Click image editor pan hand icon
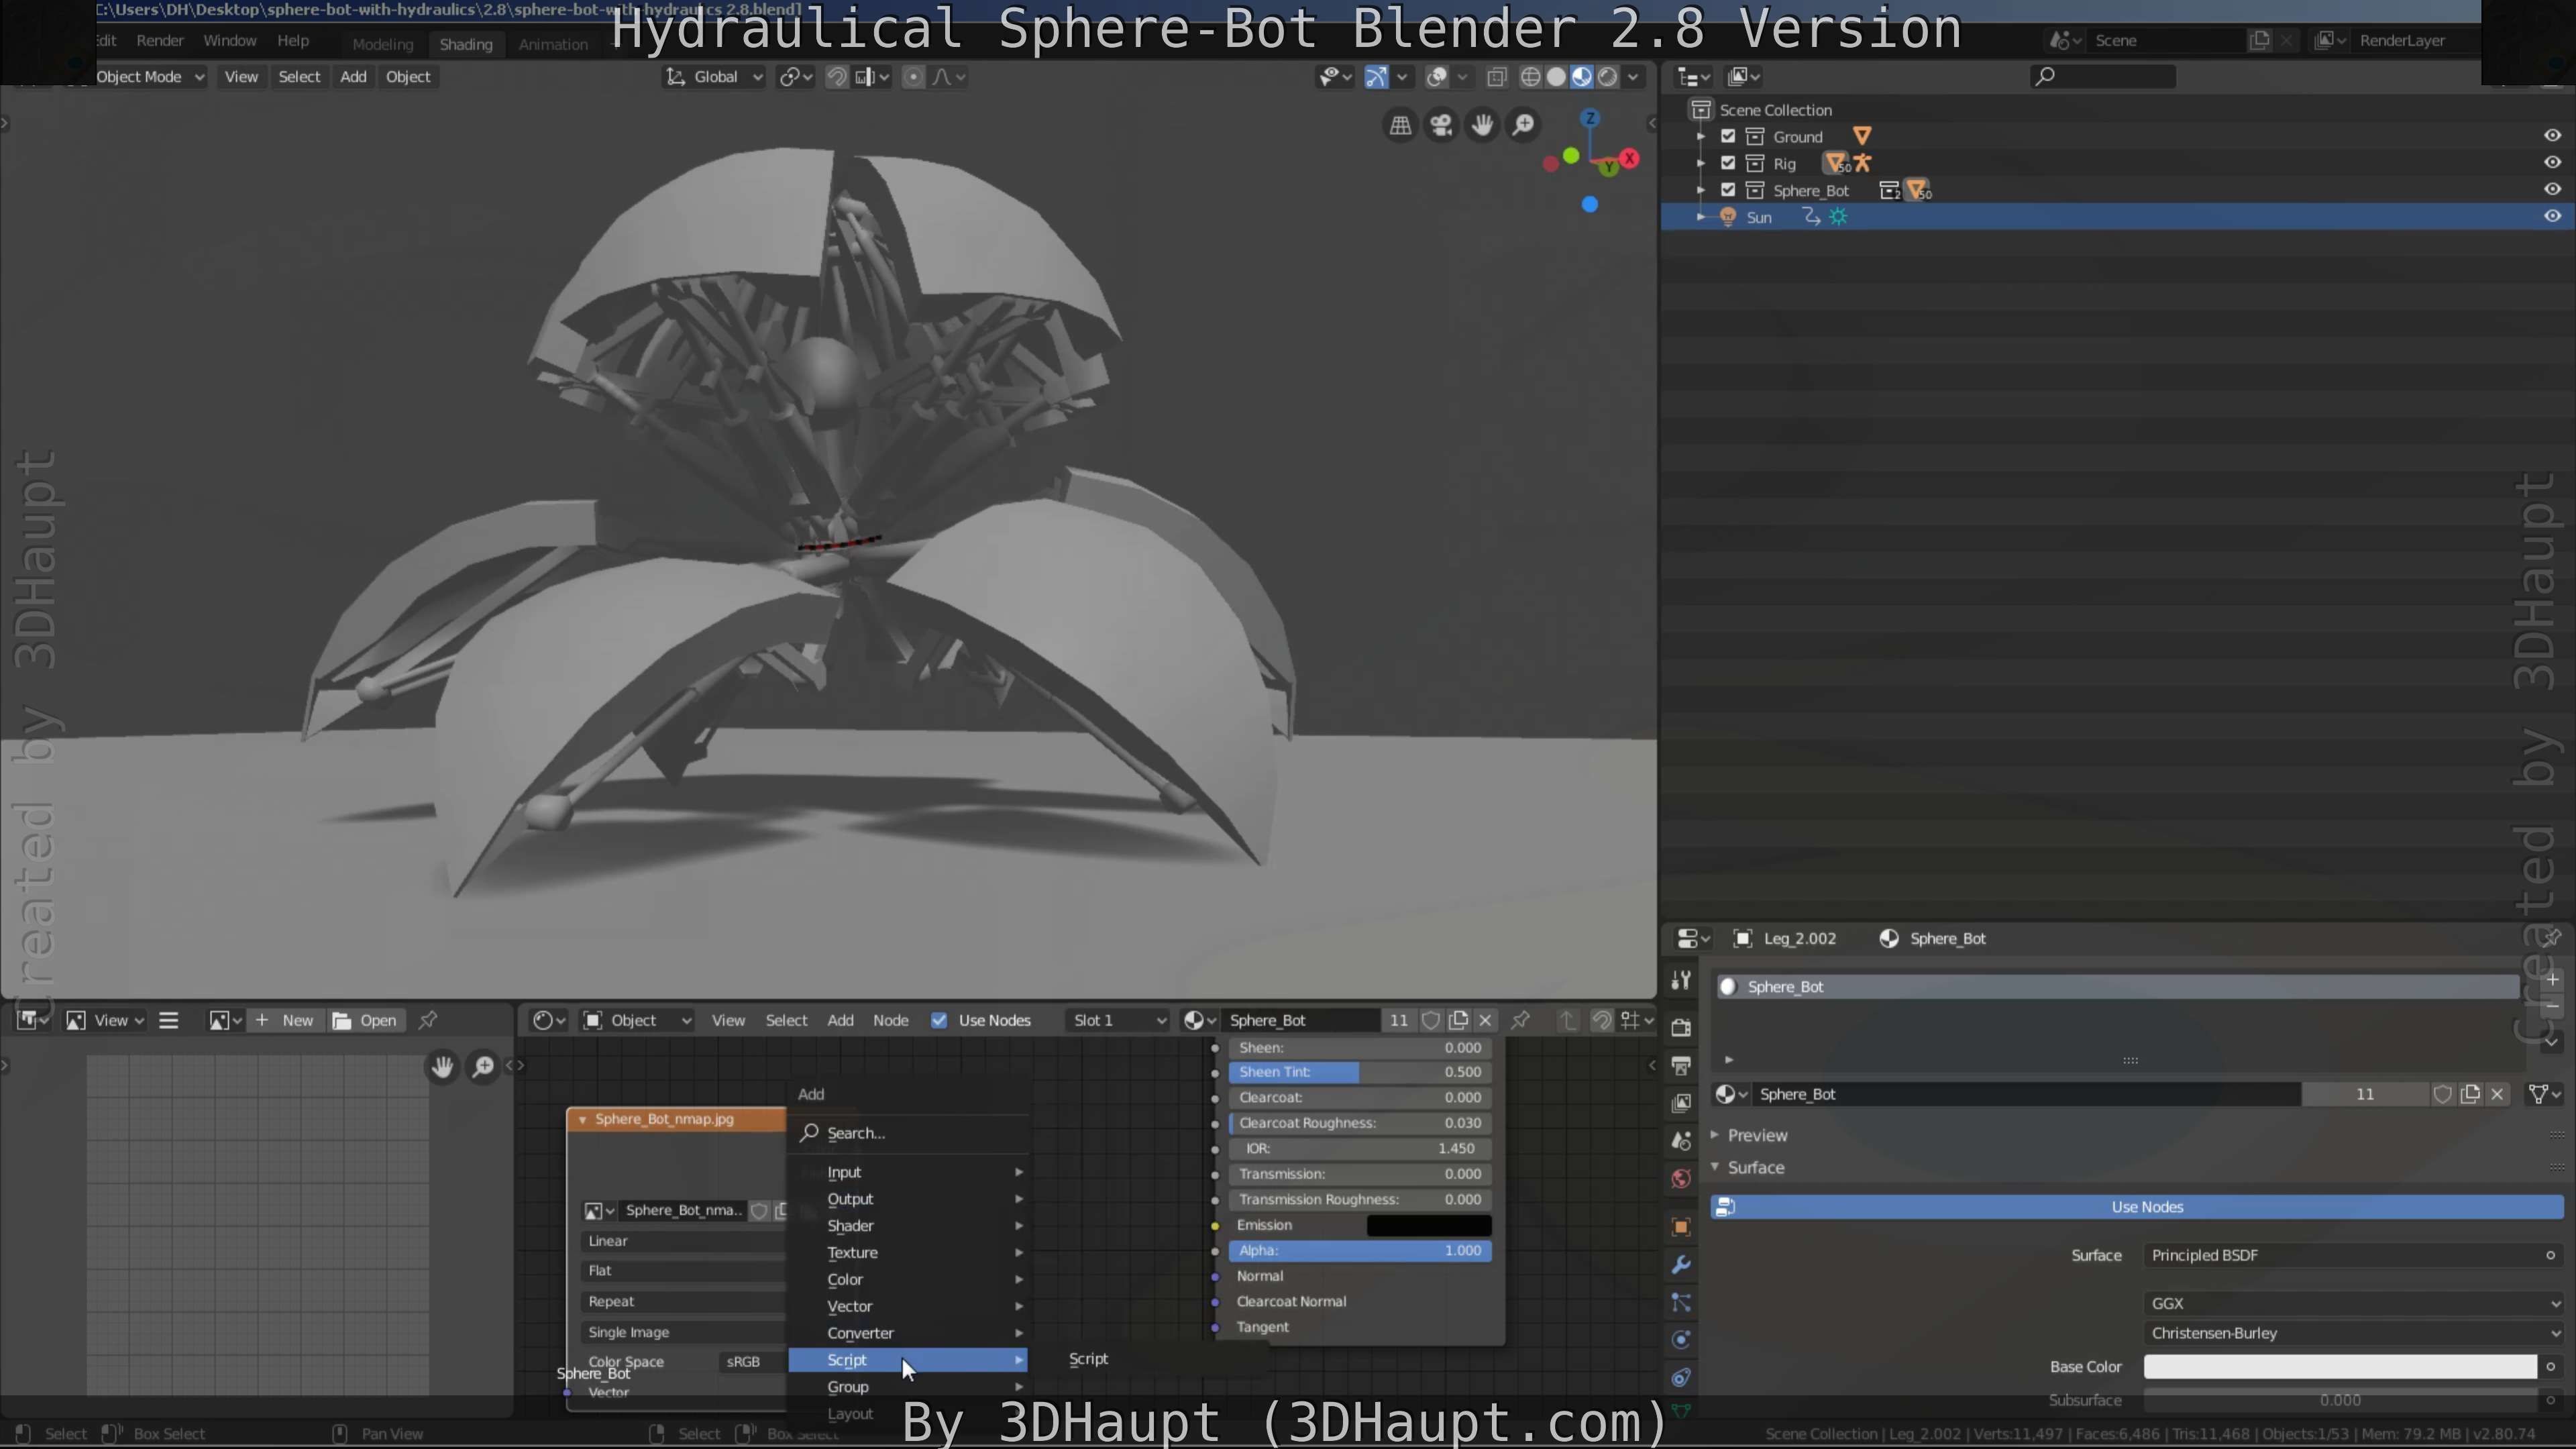 (x=442, y=1067)
